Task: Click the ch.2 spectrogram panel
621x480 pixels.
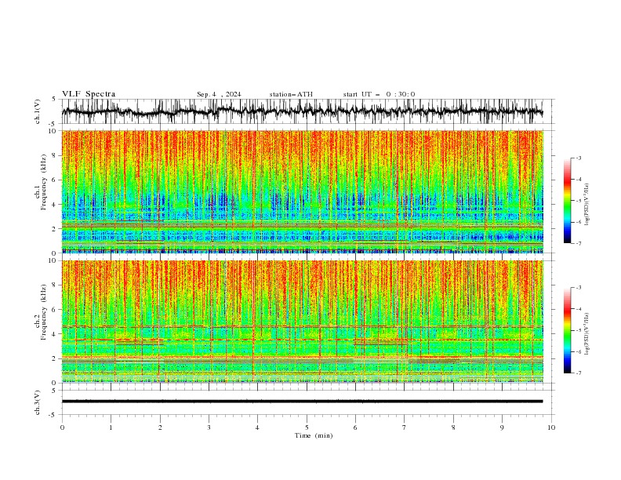Action: 302,322
